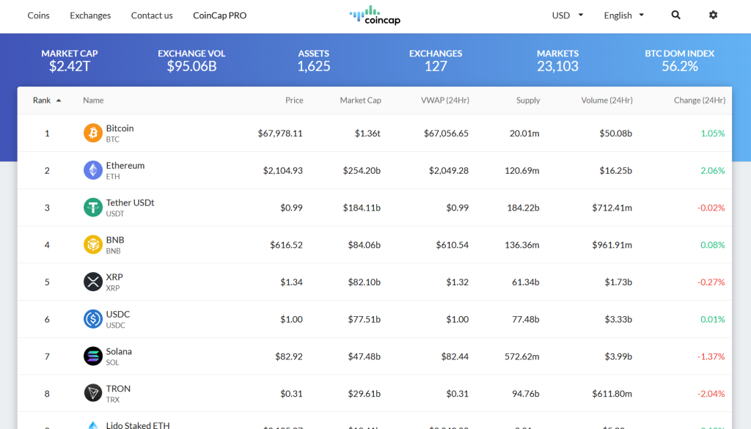Screen dimensions: 751x429
Task: Click the Tether USDt icon
Action: (92, 208)
